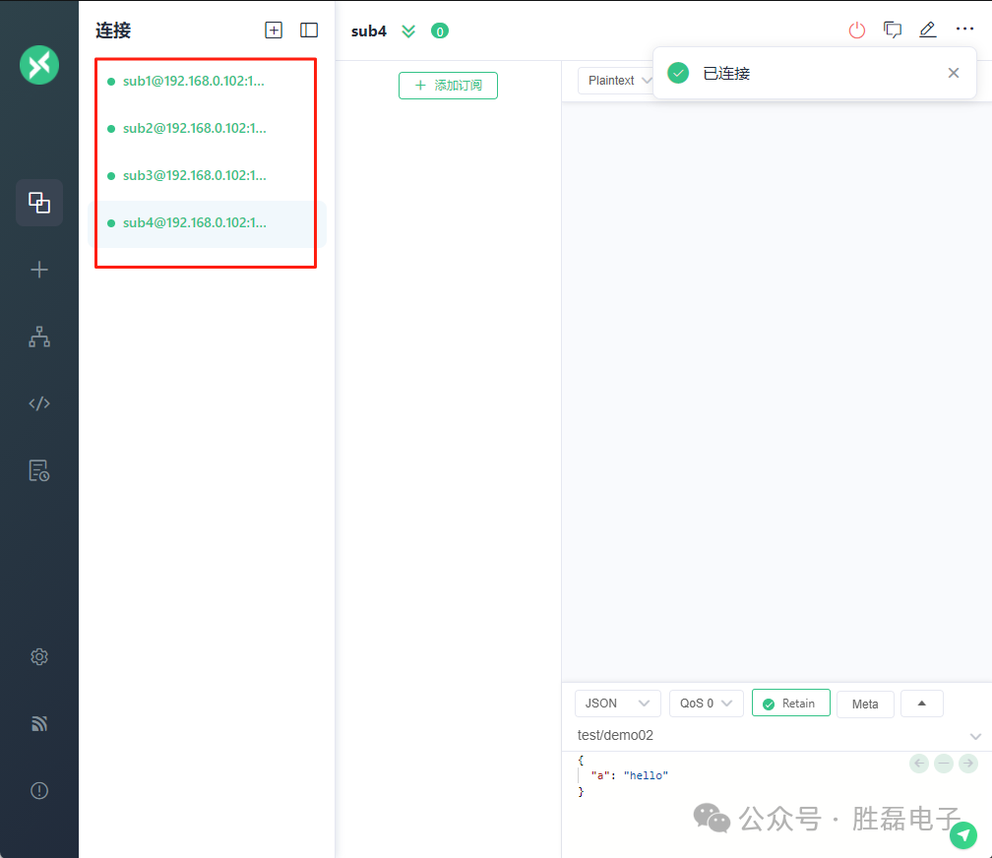Go to next payload history arrow
992x858 pixels.
(x=968, y=764)
